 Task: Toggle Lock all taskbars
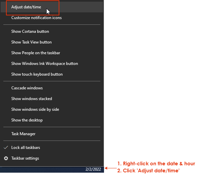coord(52,148)
